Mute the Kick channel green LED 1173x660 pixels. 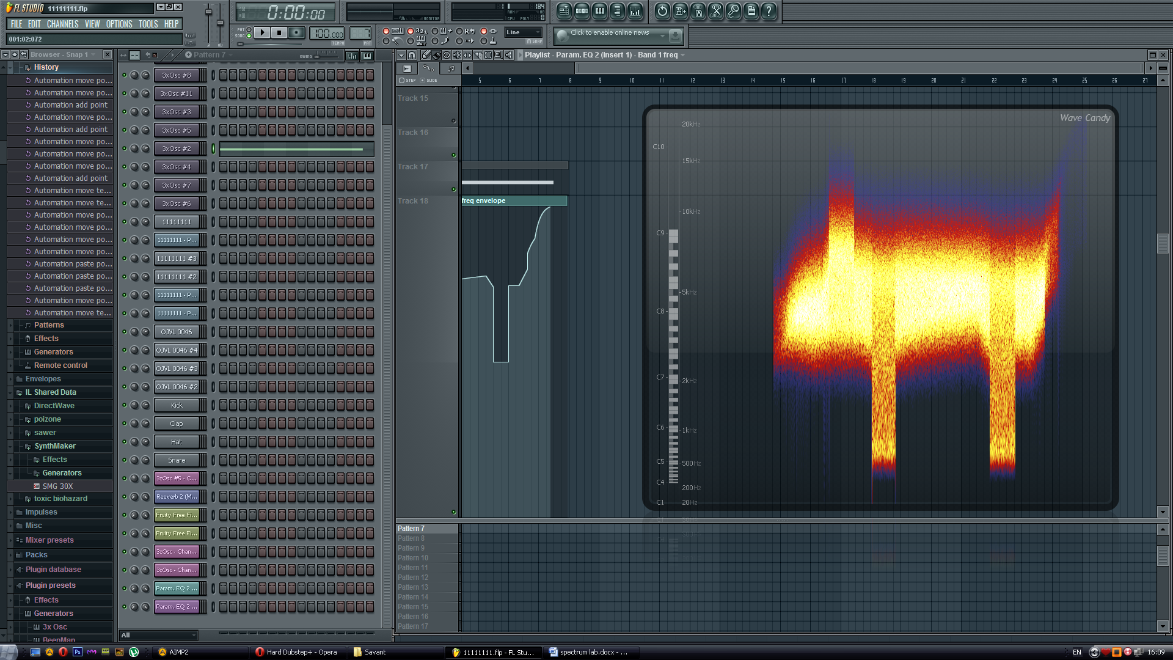coord(125,405)
